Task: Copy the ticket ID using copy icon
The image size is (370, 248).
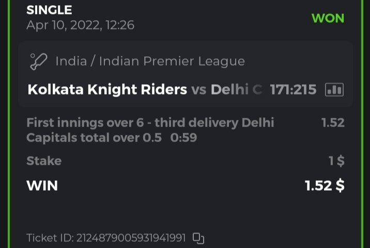Action: (x=198, y=238)
